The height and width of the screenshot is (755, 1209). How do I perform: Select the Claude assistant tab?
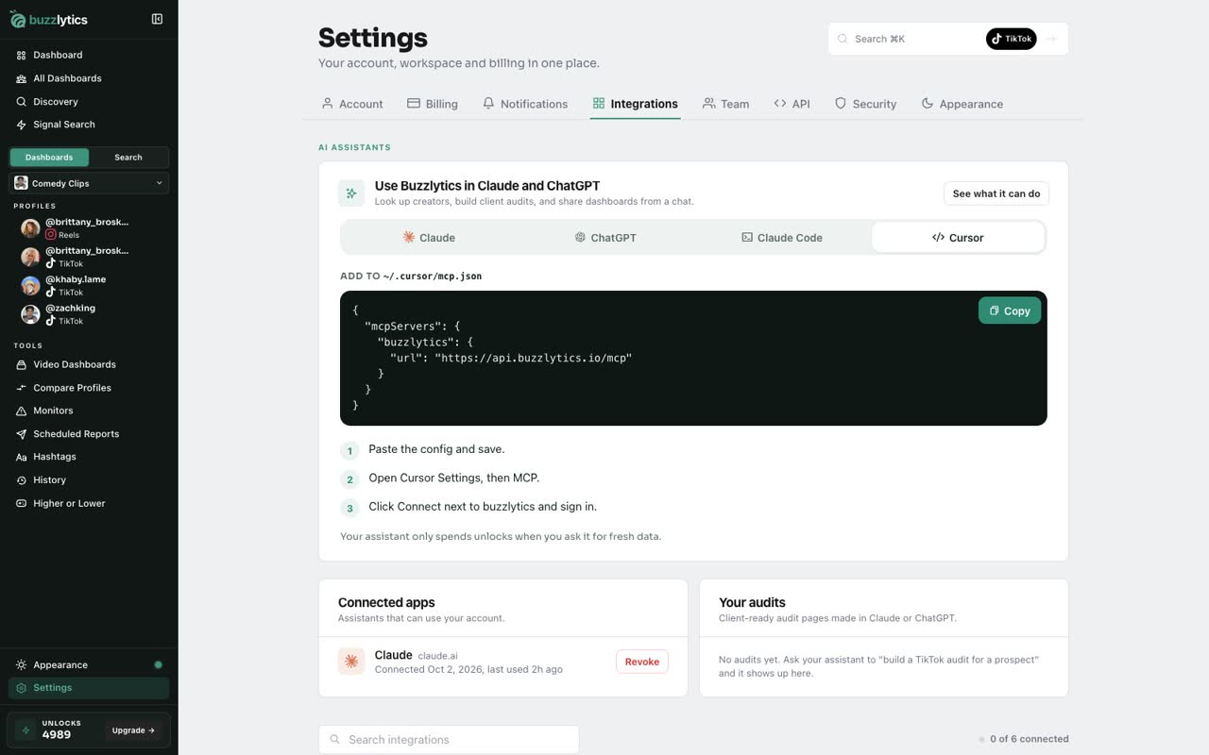429,238
